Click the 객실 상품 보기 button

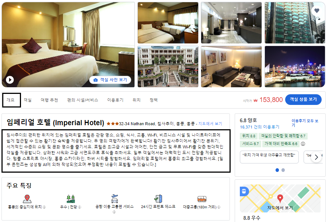point(303,99)
